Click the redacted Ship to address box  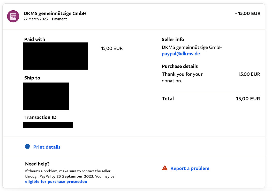pyautogui.click(x=46, y=96)
